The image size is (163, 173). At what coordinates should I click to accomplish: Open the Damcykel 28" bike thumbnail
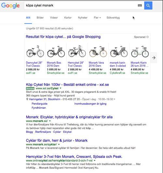click(35, 52)
